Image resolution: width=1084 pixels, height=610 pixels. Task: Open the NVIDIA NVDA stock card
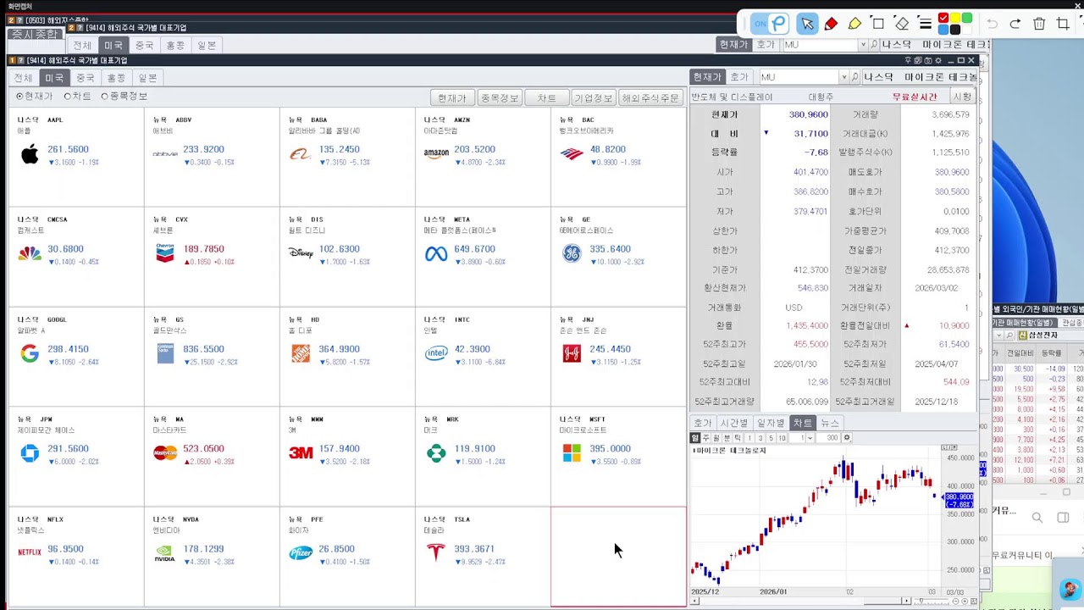coord(212,557)
